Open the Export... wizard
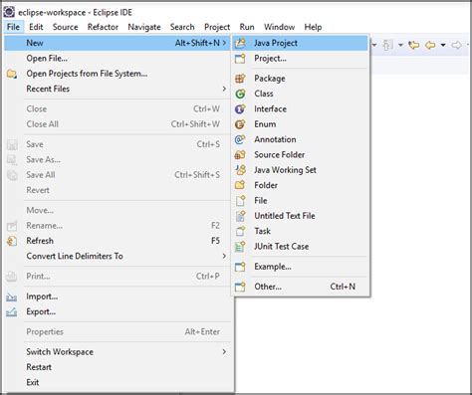 (118, 311)
